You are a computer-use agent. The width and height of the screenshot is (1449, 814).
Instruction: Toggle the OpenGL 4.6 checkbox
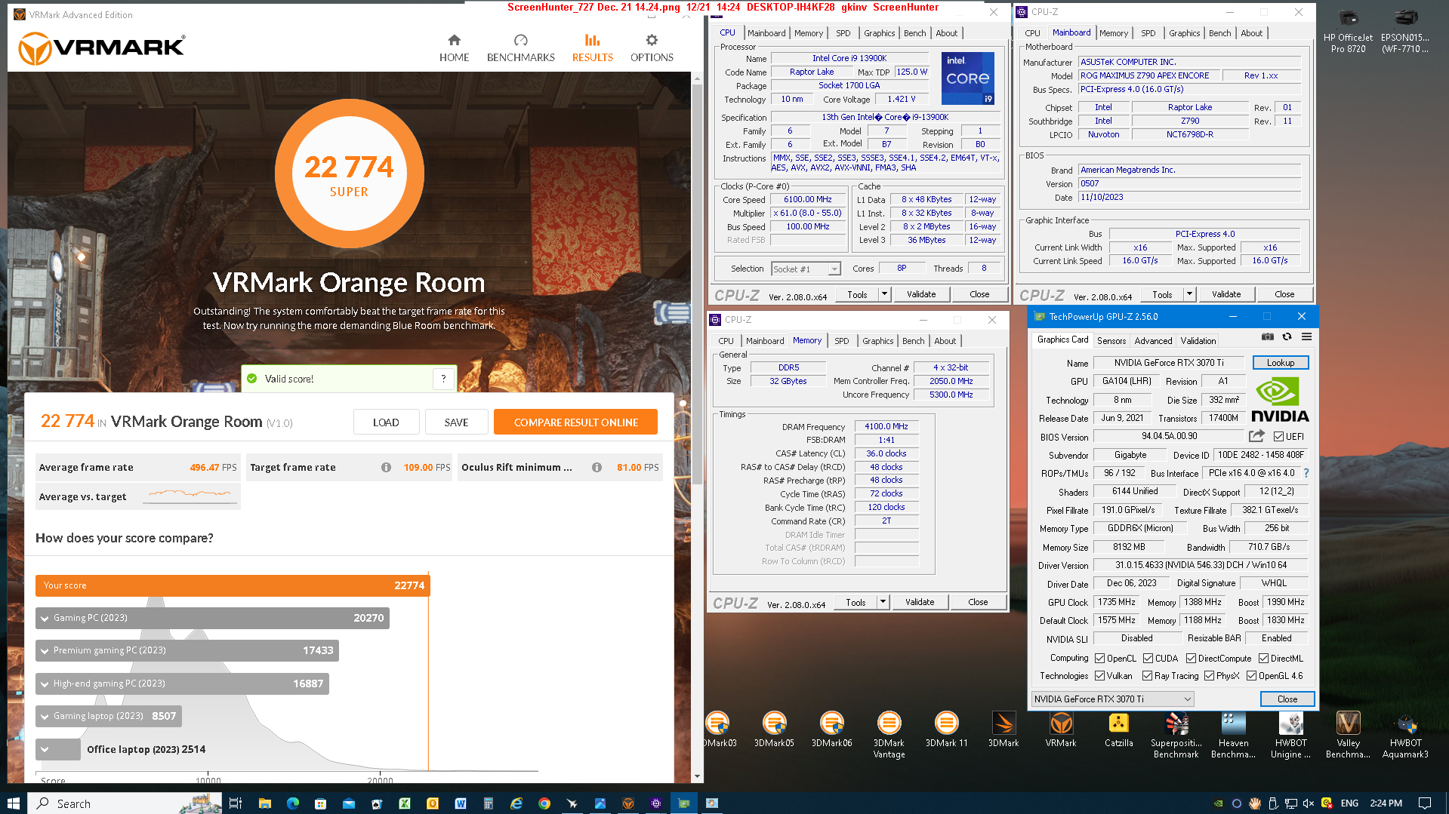click(1251, 676)
